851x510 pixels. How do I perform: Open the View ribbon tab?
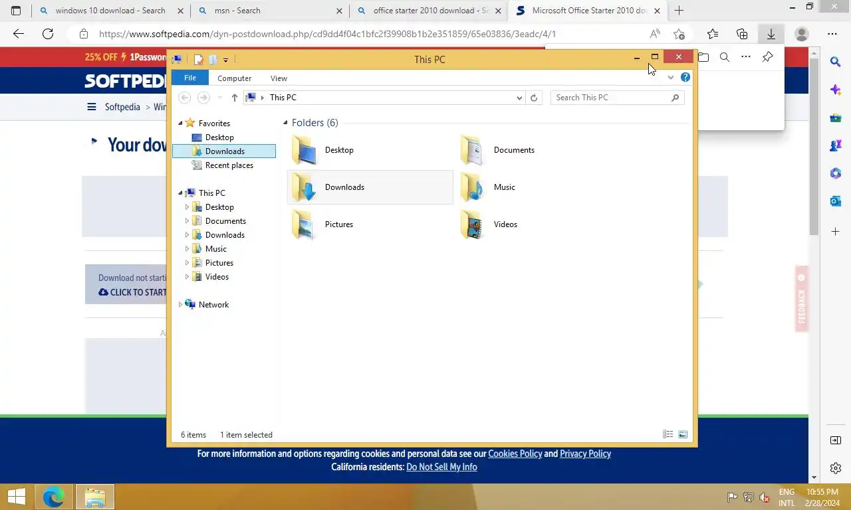pos(279,78)
